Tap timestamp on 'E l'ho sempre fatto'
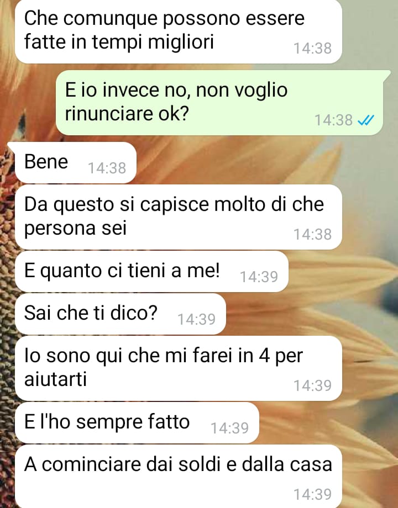This screenshot has height=508, width=398. click(229, 428)
